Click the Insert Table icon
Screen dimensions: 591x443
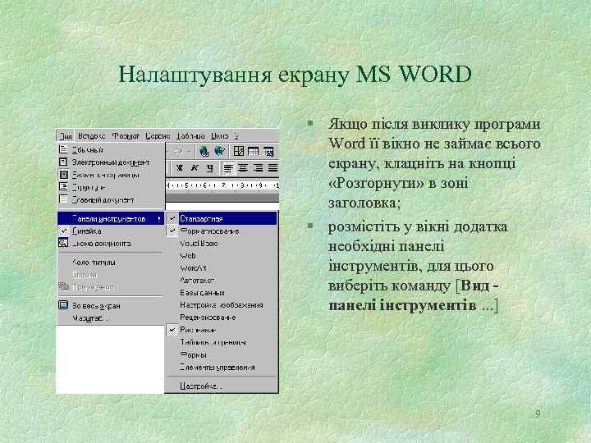[254, 152]
